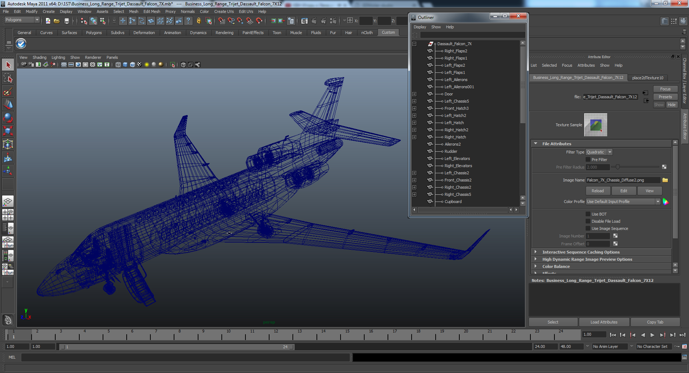Activate the Rotate tool sphere icon
Image resolution: width=689 pixels, height=373 pixels.
[x=8, y=118]
